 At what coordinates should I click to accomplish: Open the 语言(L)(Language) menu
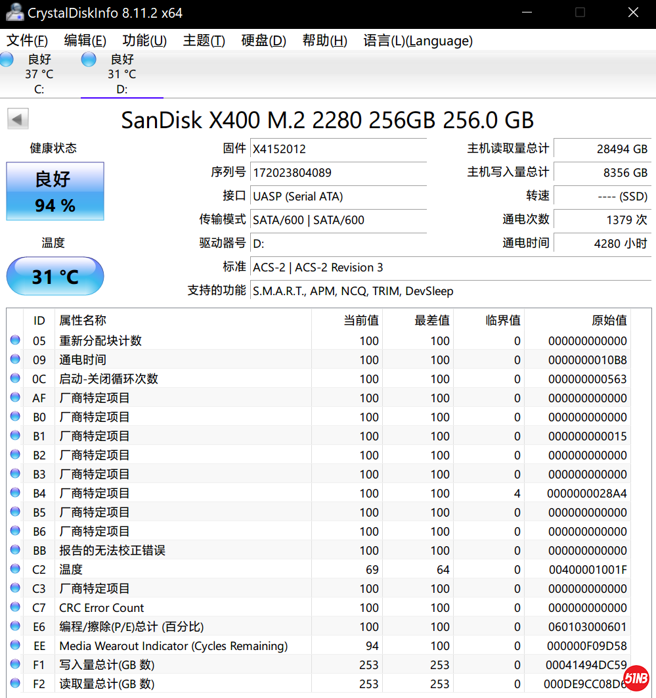418,41
